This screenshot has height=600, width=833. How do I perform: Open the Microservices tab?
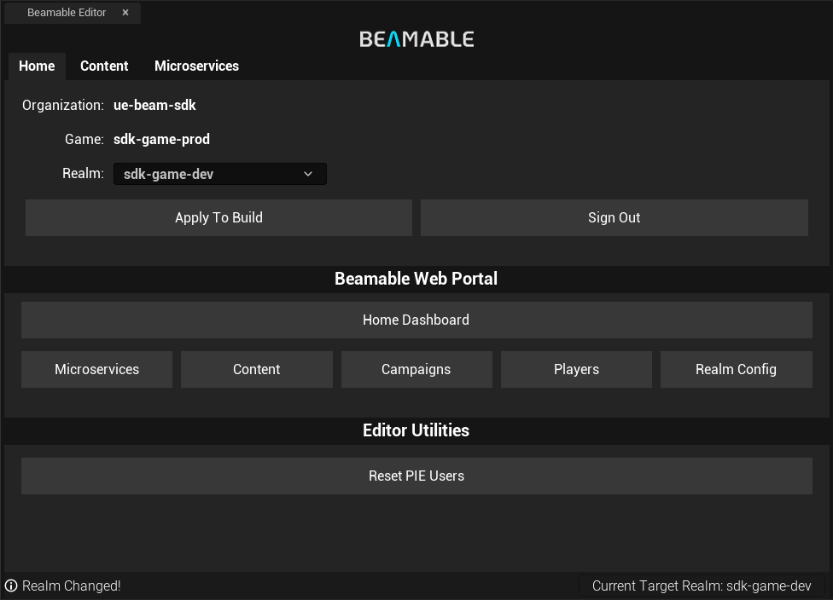(x=196, y=66)
